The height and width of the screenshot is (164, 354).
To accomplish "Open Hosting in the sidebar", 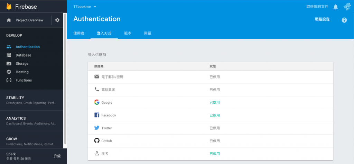I will (22, 72).
